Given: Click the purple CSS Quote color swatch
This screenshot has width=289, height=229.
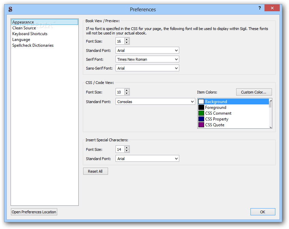Looking at the screenshot, I should pos(201,125).
